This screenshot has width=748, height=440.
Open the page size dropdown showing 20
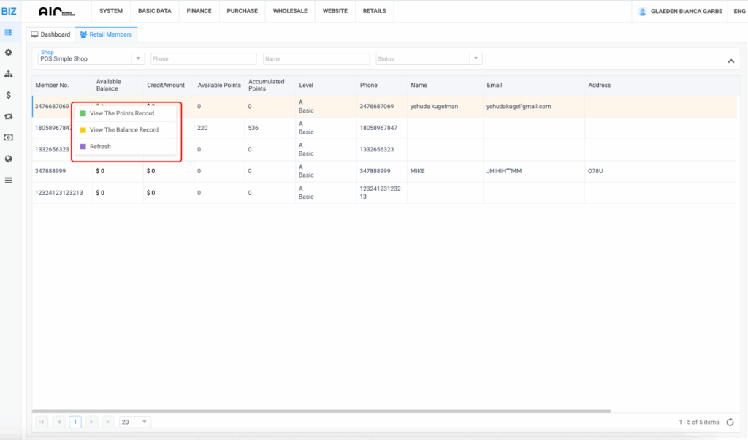(135, 422)
